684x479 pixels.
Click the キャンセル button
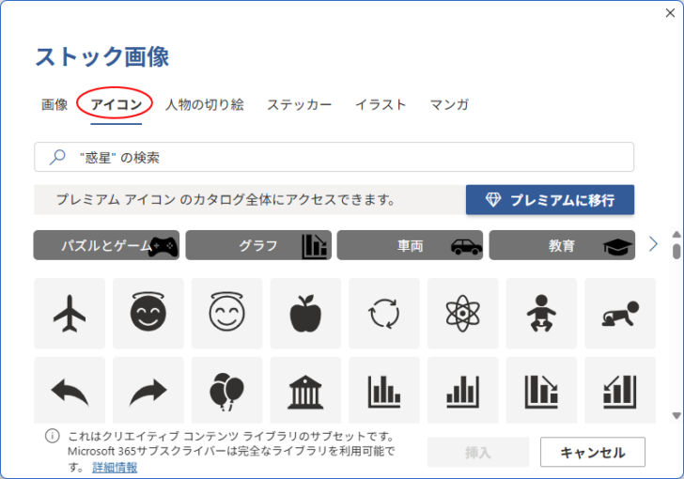click(x=592, y=453)
